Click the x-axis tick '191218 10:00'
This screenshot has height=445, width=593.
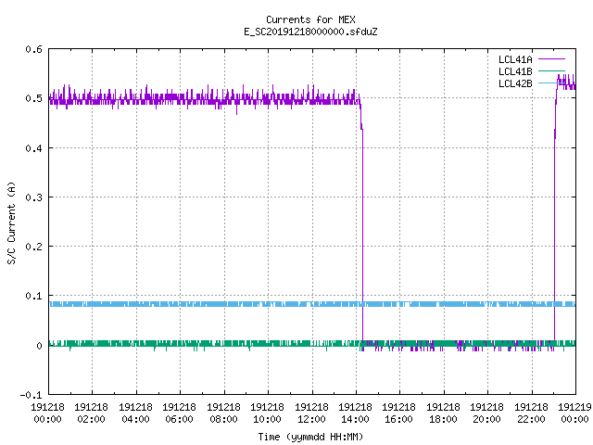[x=268, y=413]
